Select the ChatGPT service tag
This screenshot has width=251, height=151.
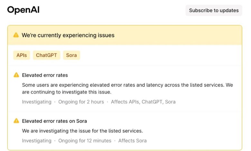tap(46, 55)
